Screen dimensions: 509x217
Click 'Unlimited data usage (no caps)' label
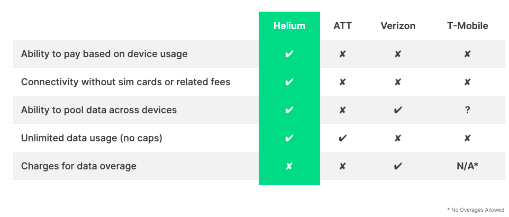tap(92, 138)
